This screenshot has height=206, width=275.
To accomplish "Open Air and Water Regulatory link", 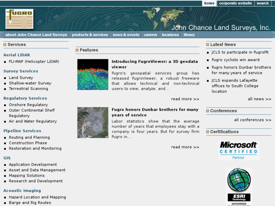I will tap(33, 121).
